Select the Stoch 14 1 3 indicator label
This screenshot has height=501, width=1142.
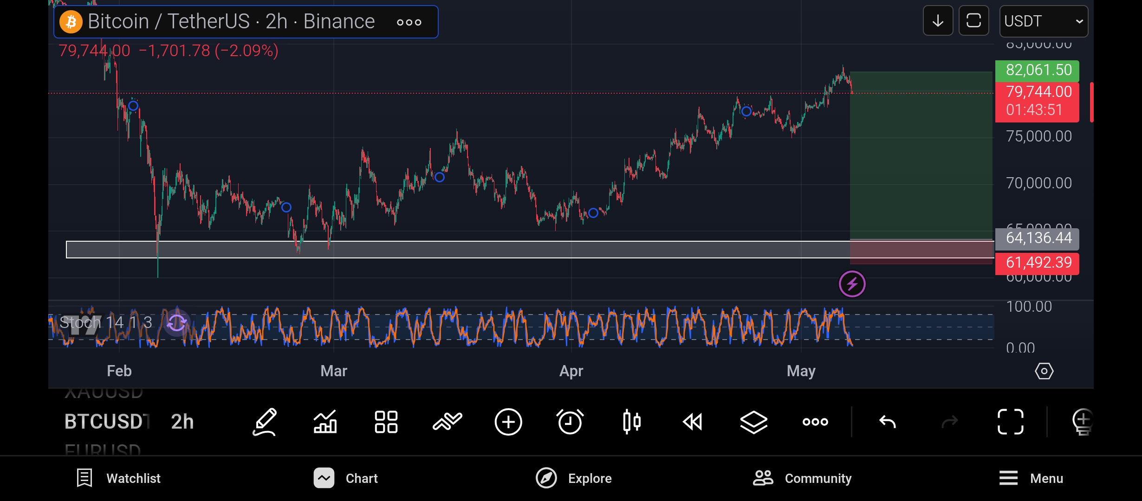coord(106,322)
